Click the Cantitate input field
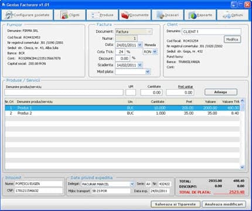This screenshot has width=252, height=211. coord(151,93)
